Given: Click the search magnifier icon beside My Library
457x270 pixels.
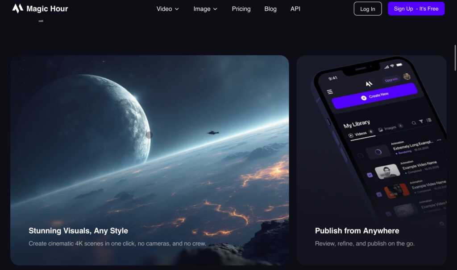Looking at the screenshot, I should (x=414, y=123).
